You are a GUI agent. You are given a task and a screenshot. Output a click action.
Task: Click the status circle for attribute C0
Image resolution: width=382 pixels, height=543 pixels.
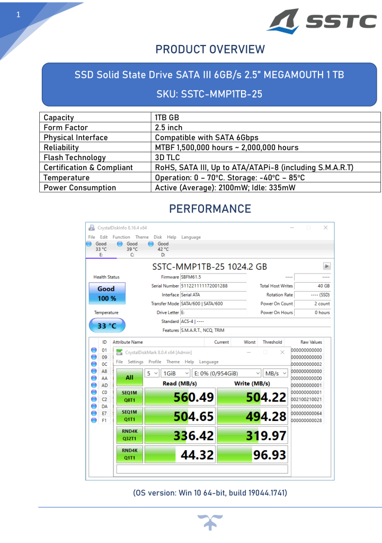(94, 392)
